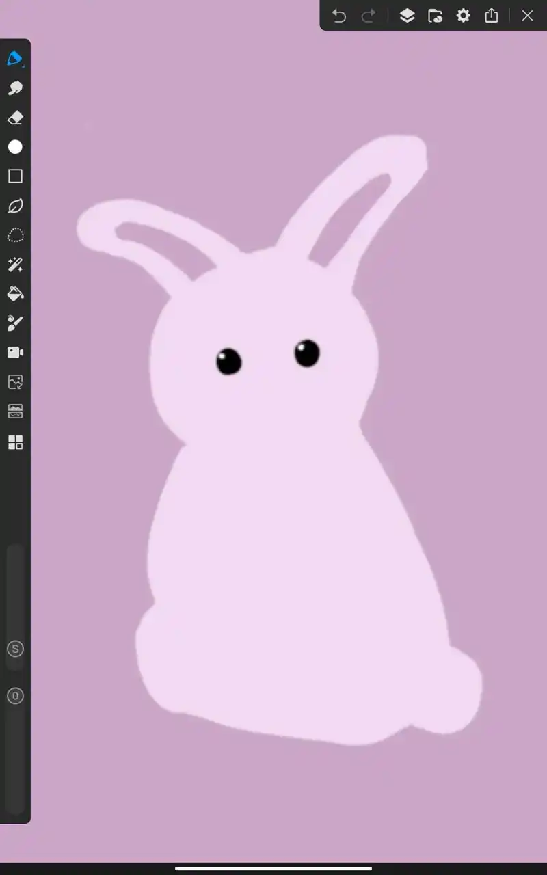Select the swirl paintbrush tool

coord(15,323)
